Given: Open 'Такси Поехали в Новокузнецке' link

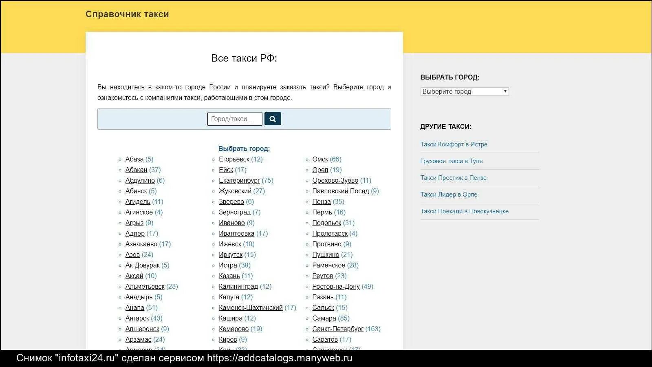Looking at the screenshot, I should point(465,211).
